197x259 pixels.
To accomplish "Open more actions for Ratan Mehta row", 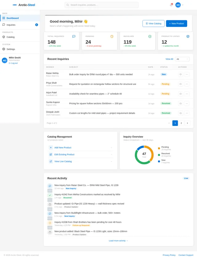I will 187,74.
